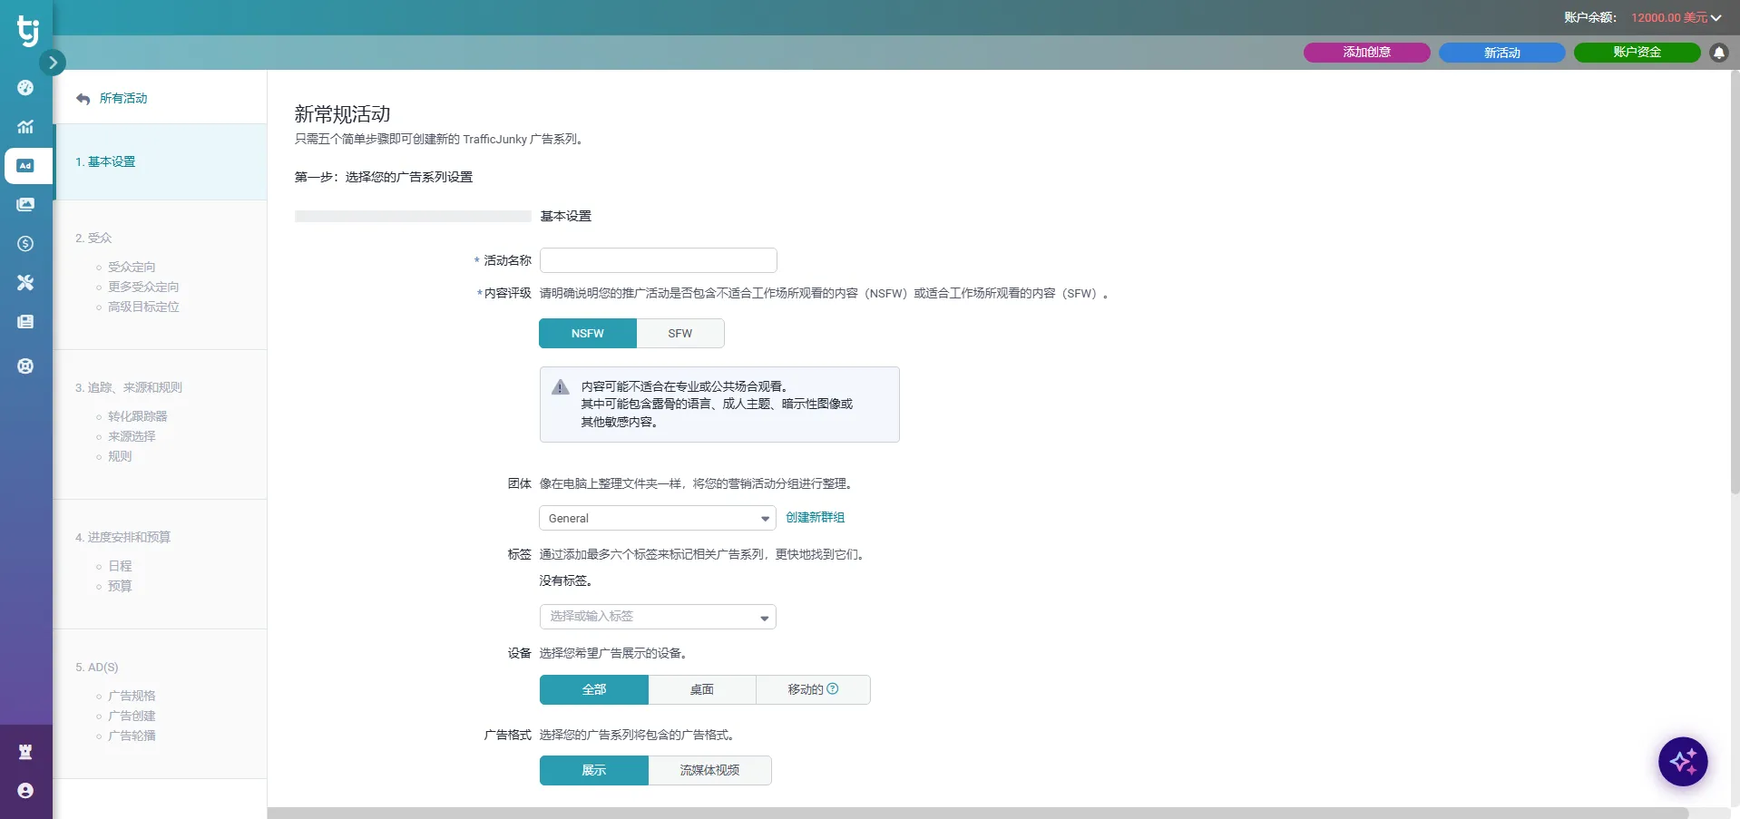Click the back arrow beside 所有活动
Image resolution: width=1740 pixels, height=819 pixels.
[83, 99]
